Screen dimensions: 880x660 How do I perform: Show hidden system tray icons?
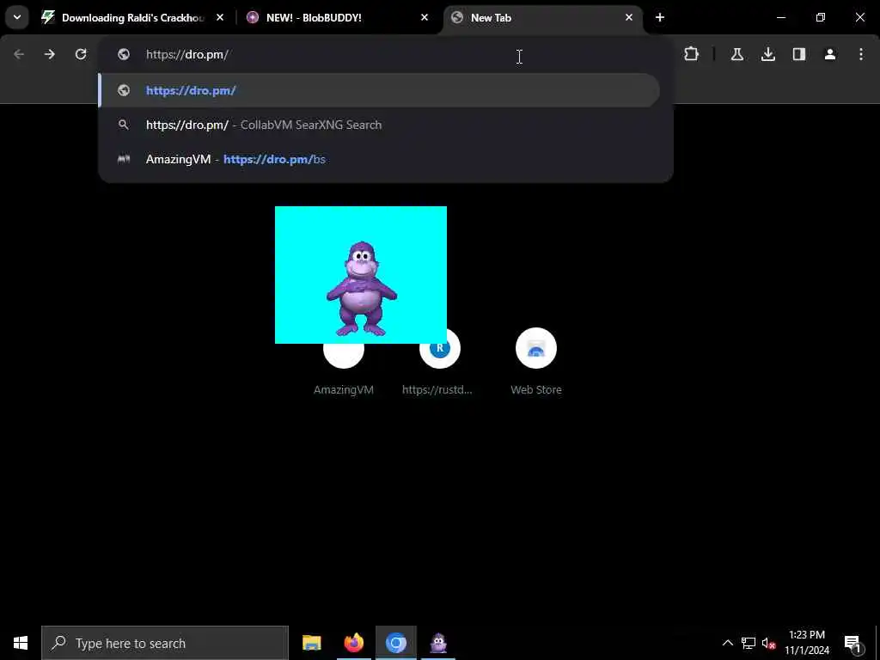click(x=727, y=643)
